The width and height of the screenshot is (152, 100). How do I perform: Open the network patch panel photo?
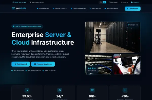pyautogui.click(x=99, y=65)
